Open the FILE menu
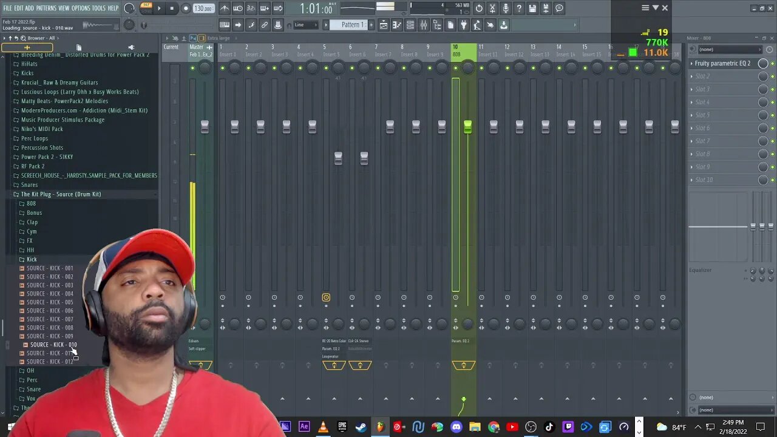 [x=7, y=8]
